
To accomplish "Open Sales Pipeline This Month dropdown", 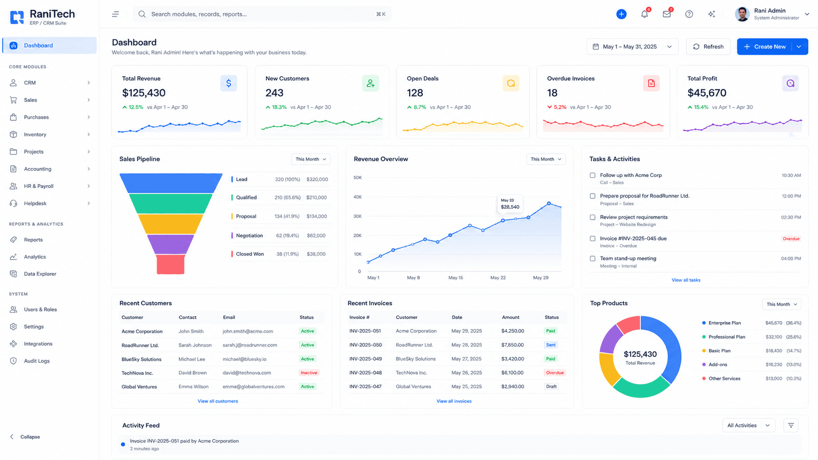I will click(311, 159).
